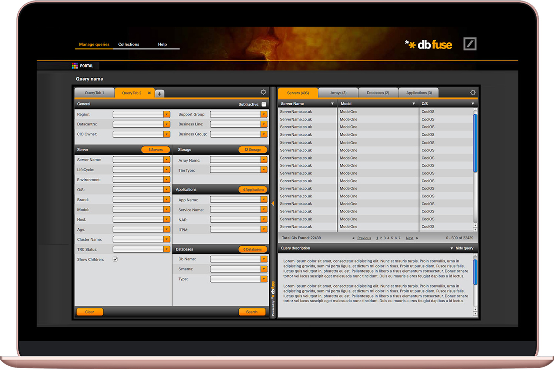Open the Environment dropdown
The height and width of the screenshot is (370, 555).
(x=167, y=179)
